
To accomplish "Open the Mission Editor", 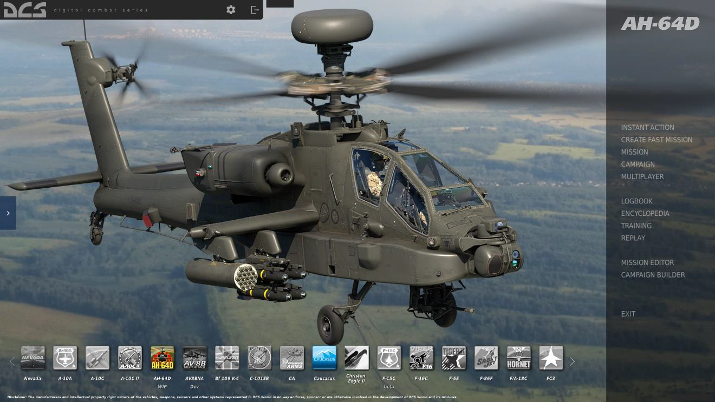I will click(648, 262).
